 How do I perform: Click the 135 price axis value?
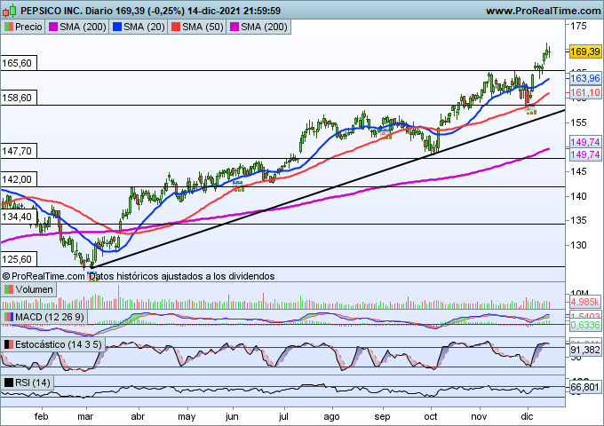[x=579, y=220]
